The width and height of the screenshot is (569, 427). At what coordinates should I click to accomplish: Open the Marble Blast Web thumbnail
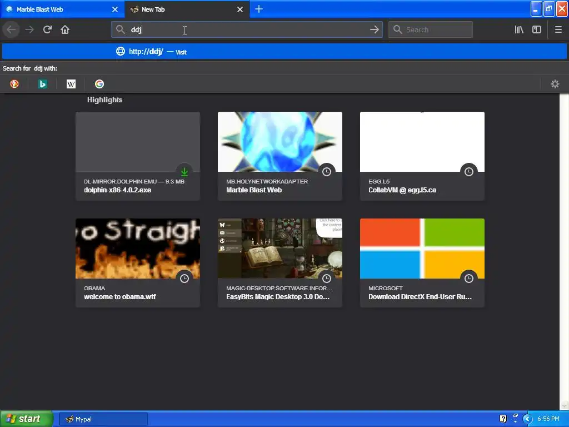(280, 142)
